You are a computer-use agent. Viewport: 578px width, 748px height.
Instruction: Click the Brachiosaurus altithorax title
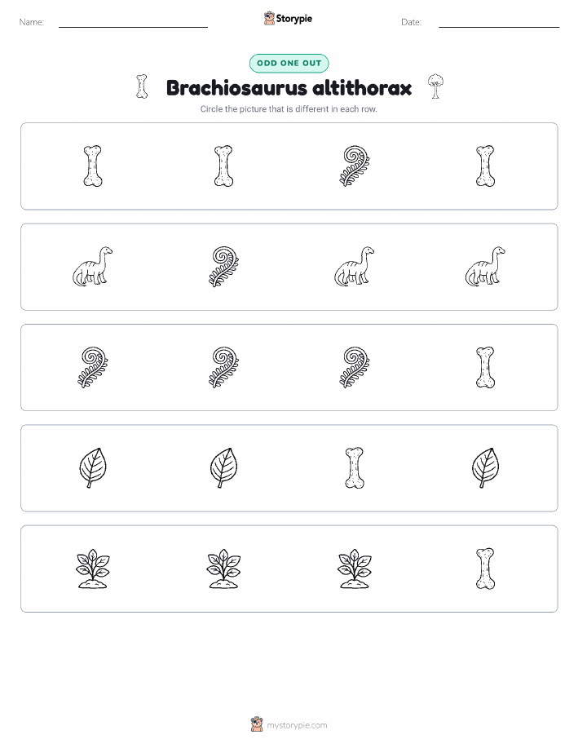click(x=289, y=88)
